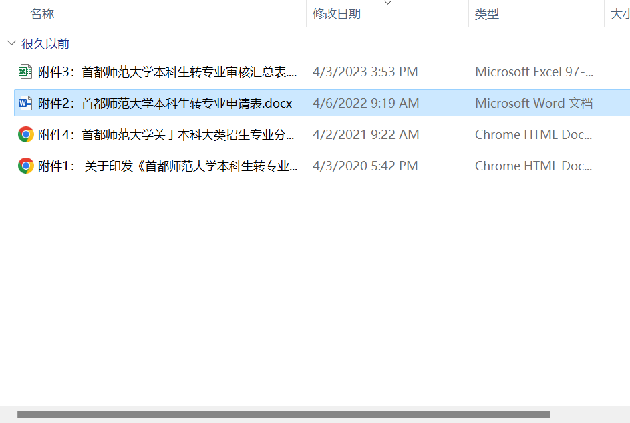
Task: Click the horizontal scrollbar thumb
Action: tap(283, 415)
